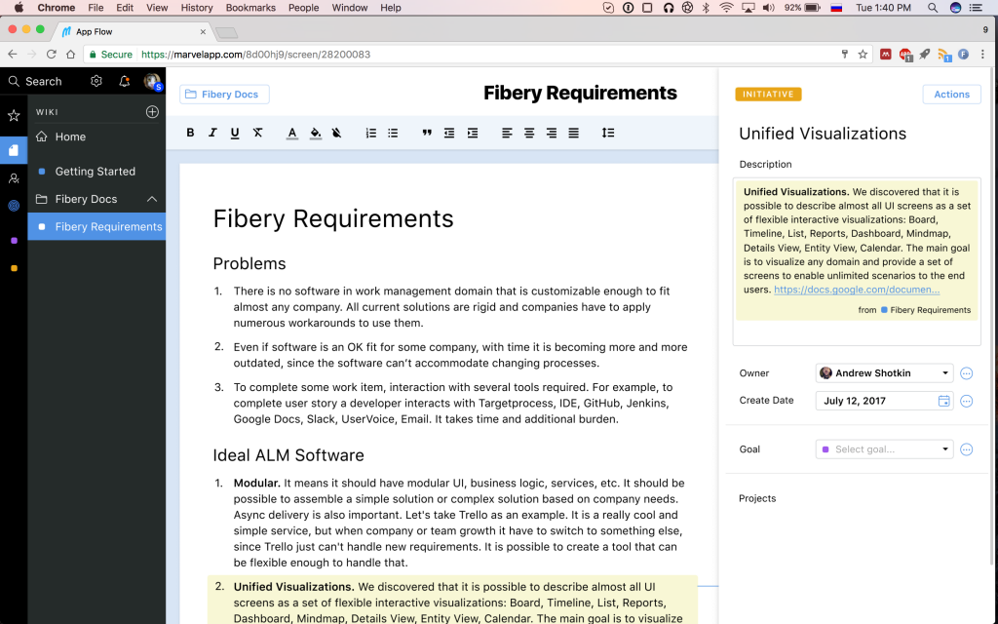Select the wiki document icon in left rail
998x624 pixels.
point(14,150)
